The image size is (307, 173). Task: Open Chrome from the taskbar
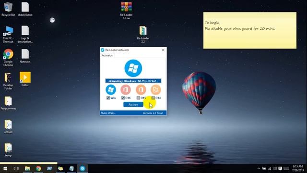(x=38, y=169)
